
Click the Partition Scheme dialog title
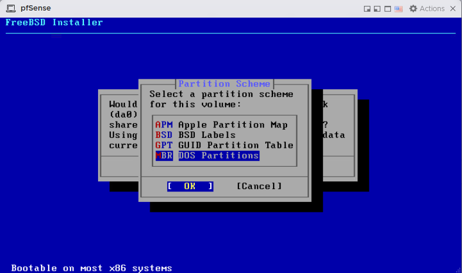point(224,84)
